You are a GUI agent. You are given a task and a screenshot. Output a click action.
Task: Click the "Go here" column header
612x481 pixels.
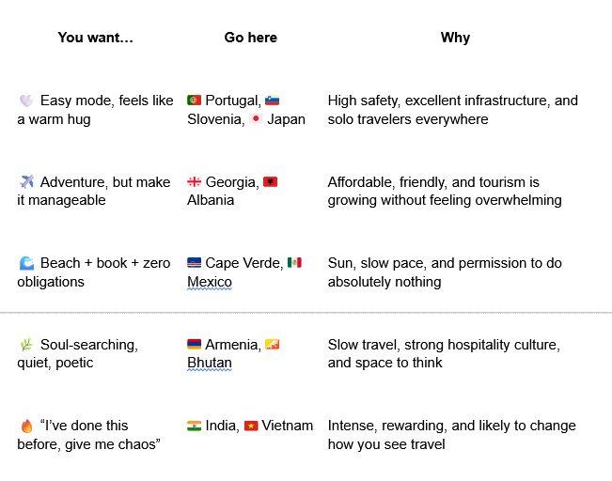coord(250,38)
